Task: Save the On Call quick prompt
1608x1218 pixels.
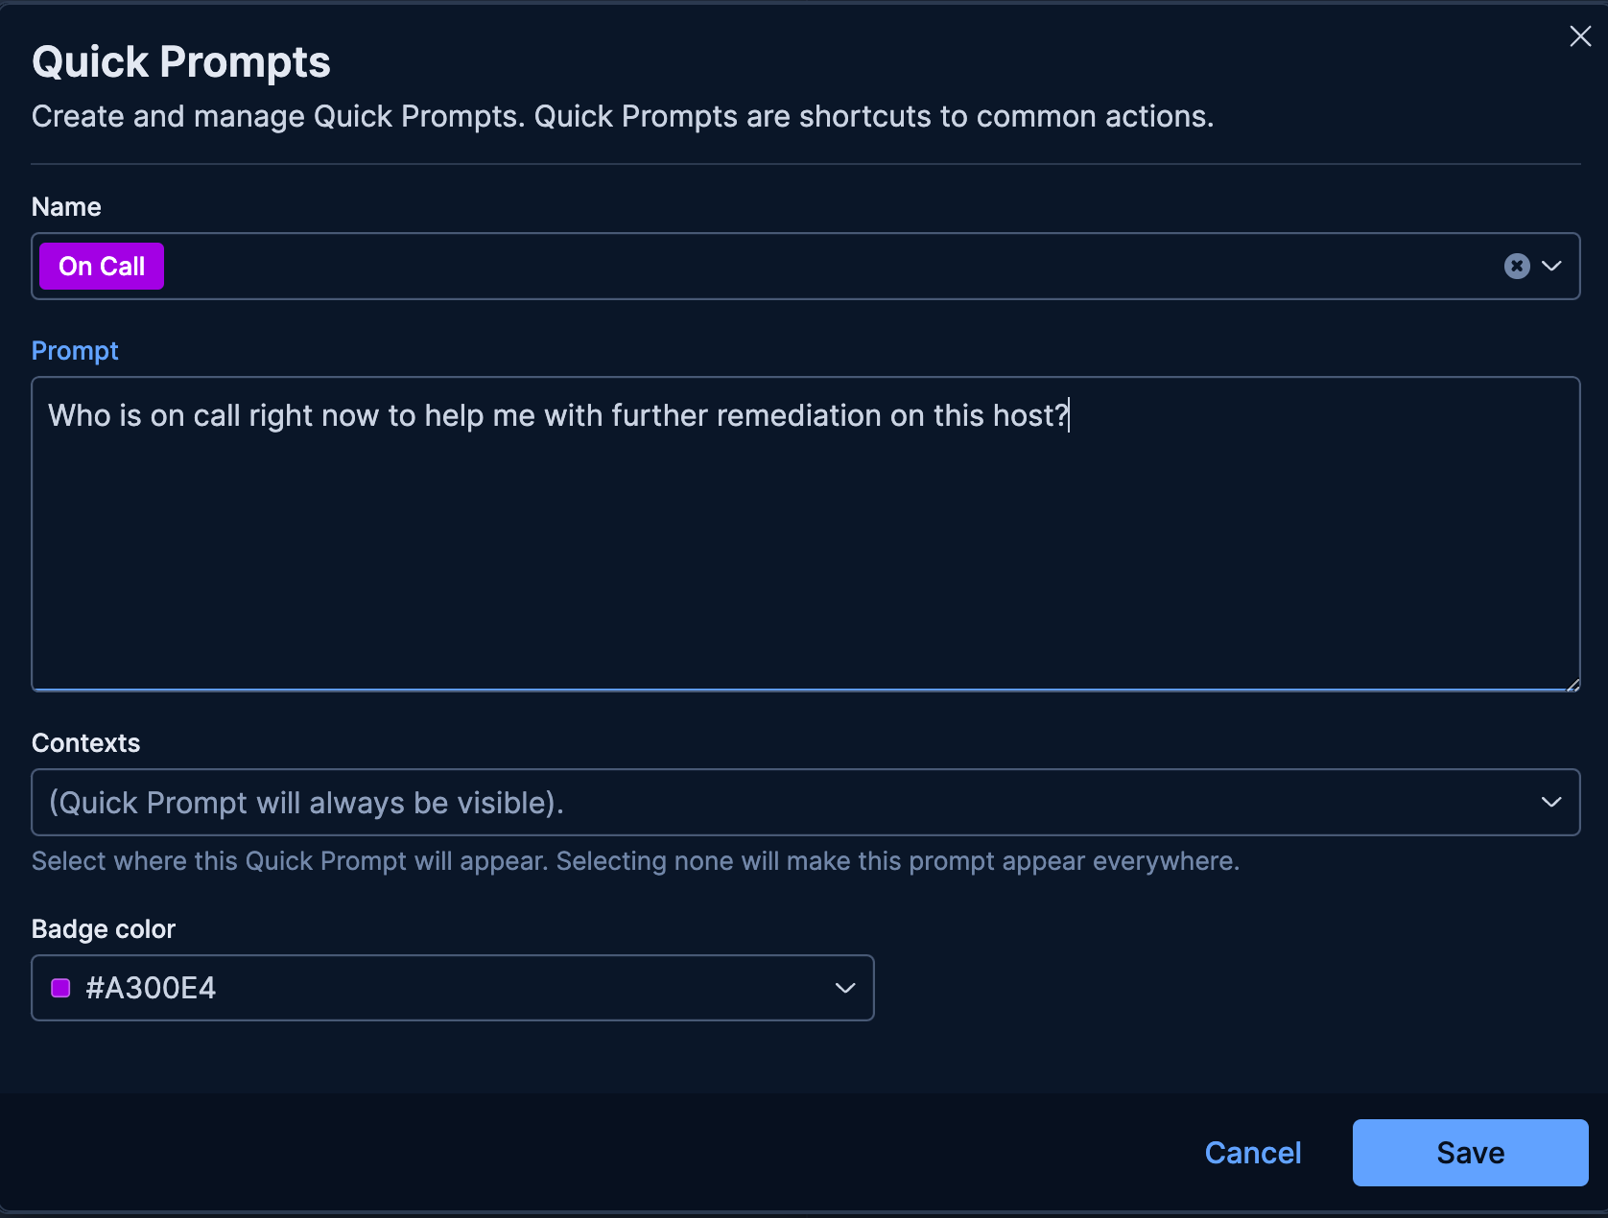Action: [1469, 1152]
